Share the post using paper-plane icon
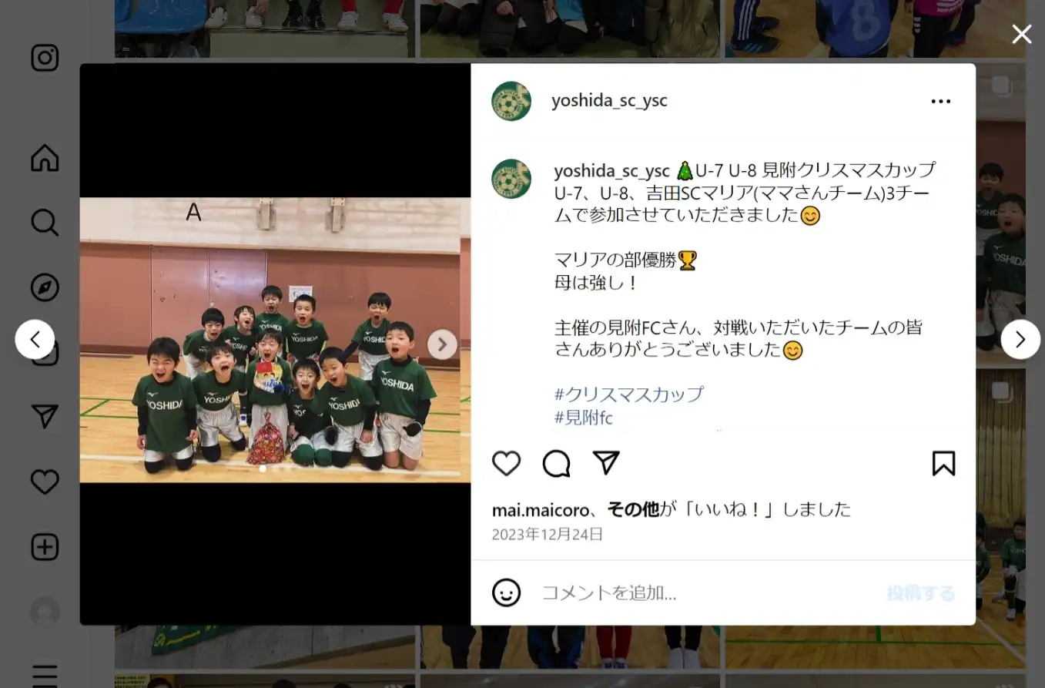The height and width of the screenshot is (688, 1045). tap(606, 462)
